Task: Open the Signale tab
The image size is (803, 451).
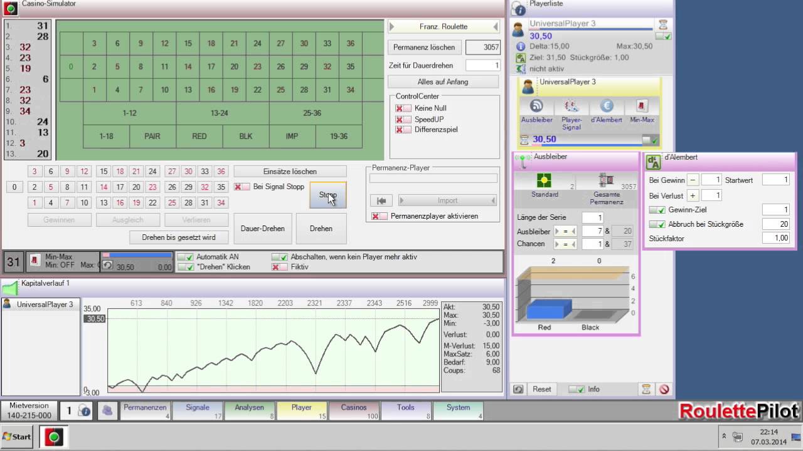Action: tap(197, 411)
